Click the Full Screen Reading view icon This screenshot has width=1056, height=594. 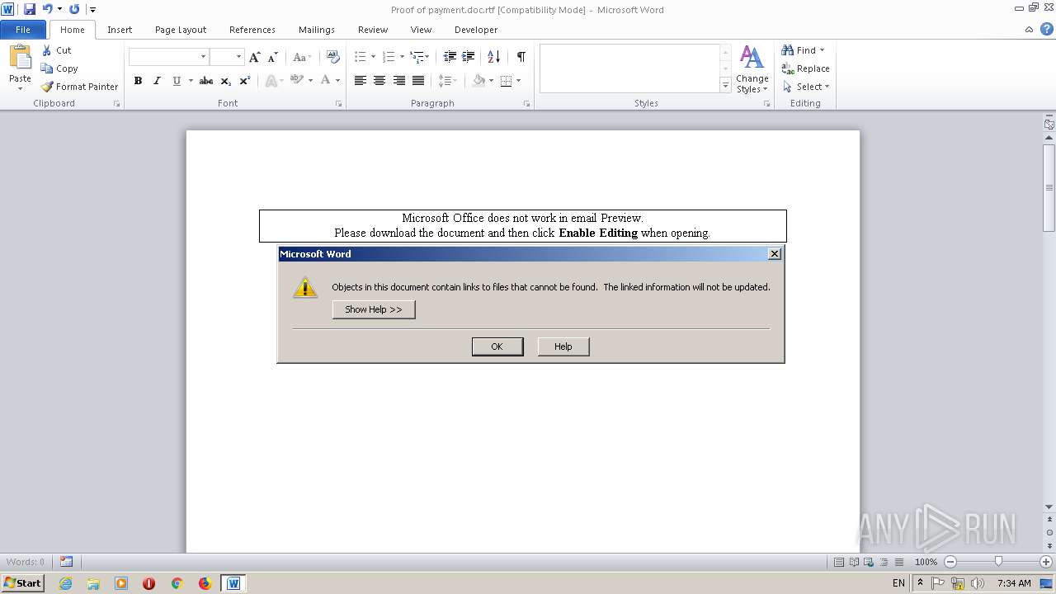click(x=854, y=562)
